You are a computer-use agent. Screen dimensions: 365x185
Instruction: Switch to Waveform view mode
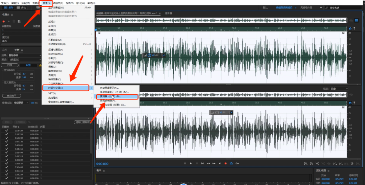click(9, 8)
